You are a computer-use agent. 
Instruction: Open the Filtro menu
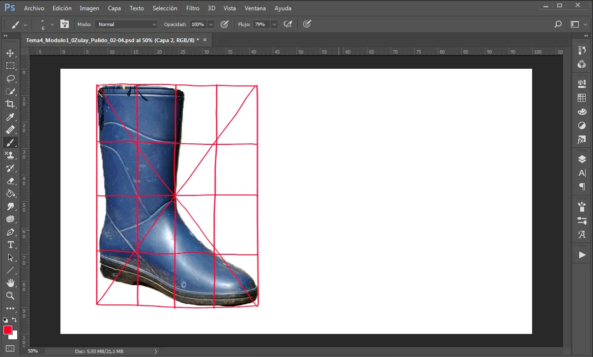tap(193, 8)
